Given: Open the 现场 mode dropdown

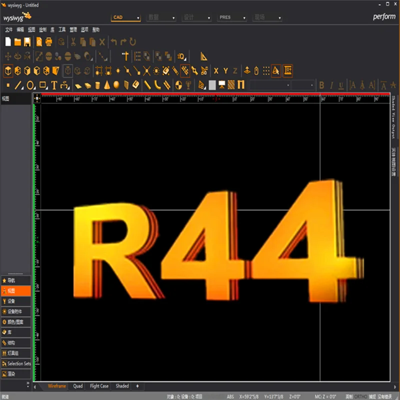Looking at the screenshot, I should 267,17.
